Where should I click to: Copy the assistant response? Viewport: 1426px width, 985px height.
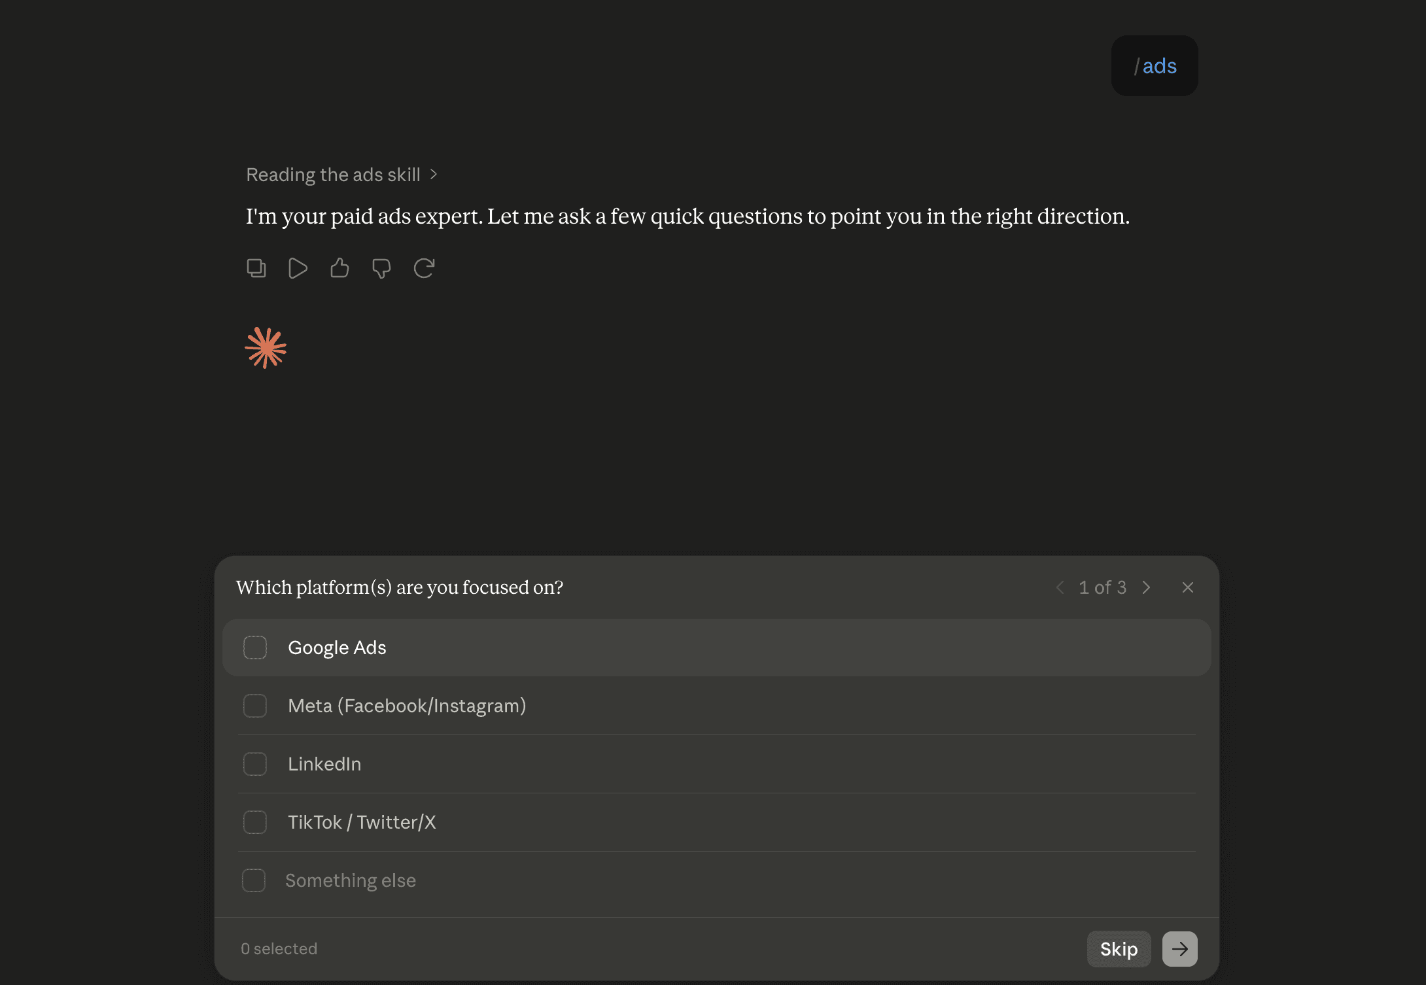pyautogui.click(x=256, y=268)
